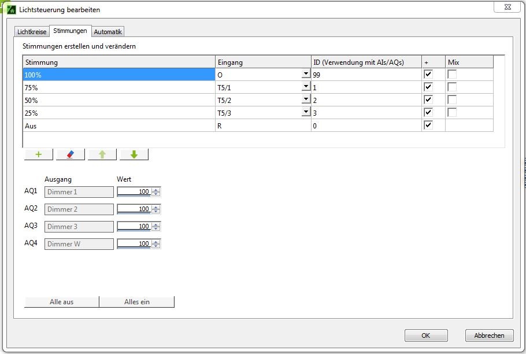Click the Dimmer W output field

tap(79, 244)
